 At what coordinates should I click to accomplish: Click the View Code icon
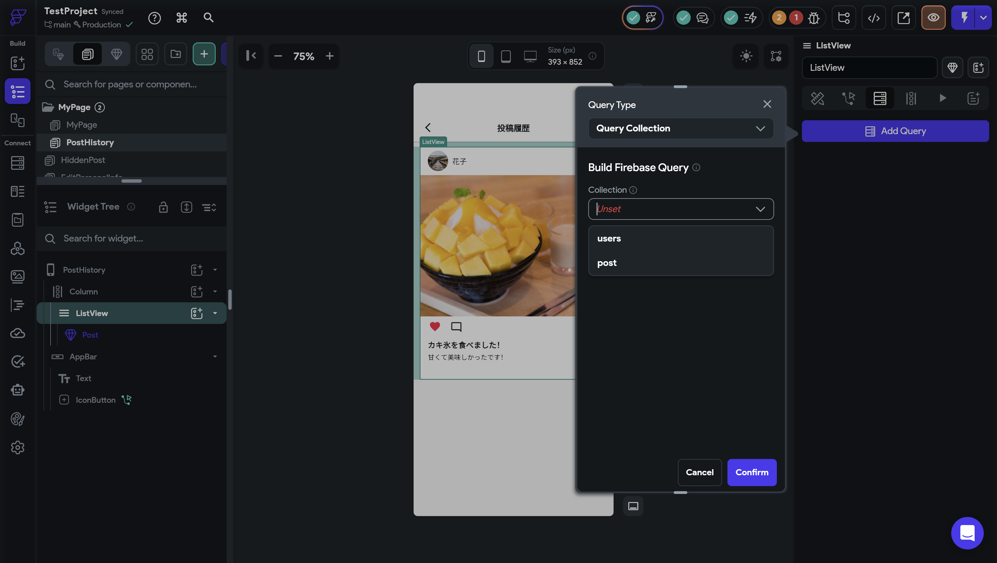874,18
